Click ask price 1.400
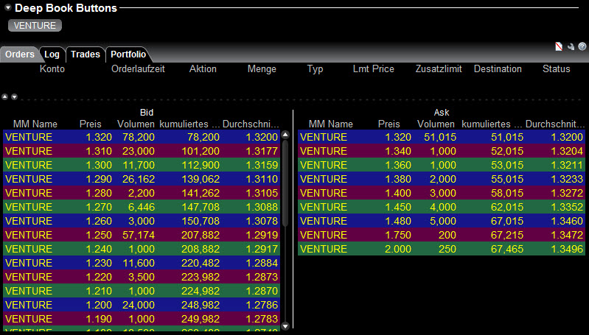Image resolution: width=589 pixels, height=335 pixels. pos(398,193)
